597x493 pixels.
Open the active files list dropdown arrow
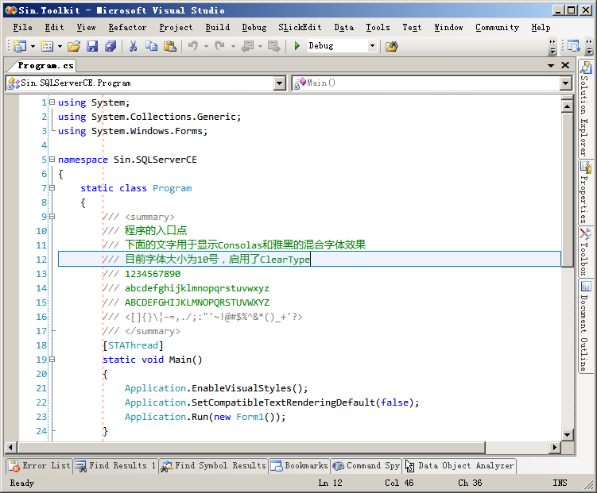point(551,65)
